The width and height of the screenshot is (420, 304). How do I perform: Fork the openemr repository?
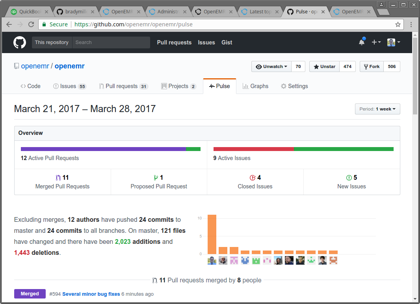coord(372,66)
